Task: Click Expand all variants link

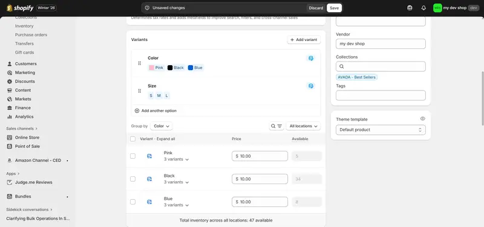Action: [166, 139]
